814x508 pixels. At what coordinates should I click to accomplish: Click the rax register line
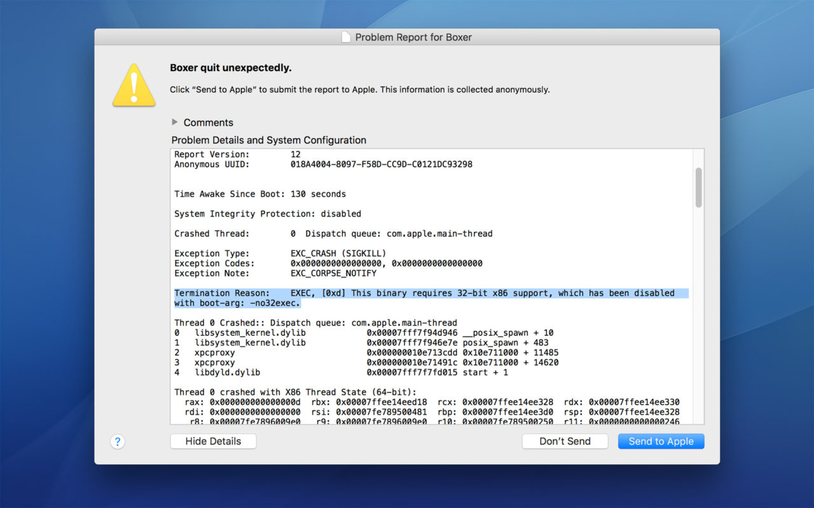(432, 402)
